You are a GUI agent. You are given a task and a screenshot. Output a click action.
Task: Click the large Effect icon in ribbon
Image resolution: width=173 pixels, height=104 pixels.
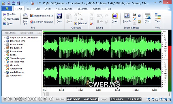148,16
